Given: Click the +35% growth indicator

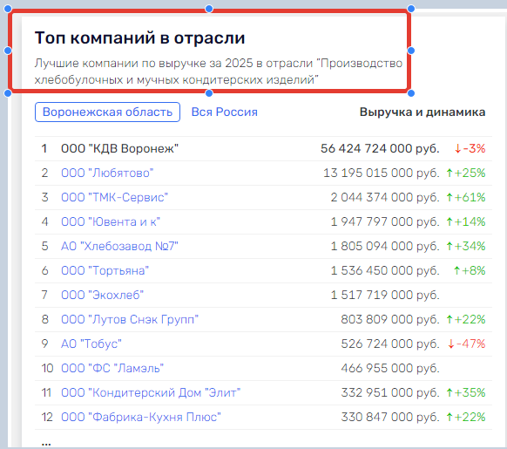Looking at the screenshot, I should pos(466,392).
